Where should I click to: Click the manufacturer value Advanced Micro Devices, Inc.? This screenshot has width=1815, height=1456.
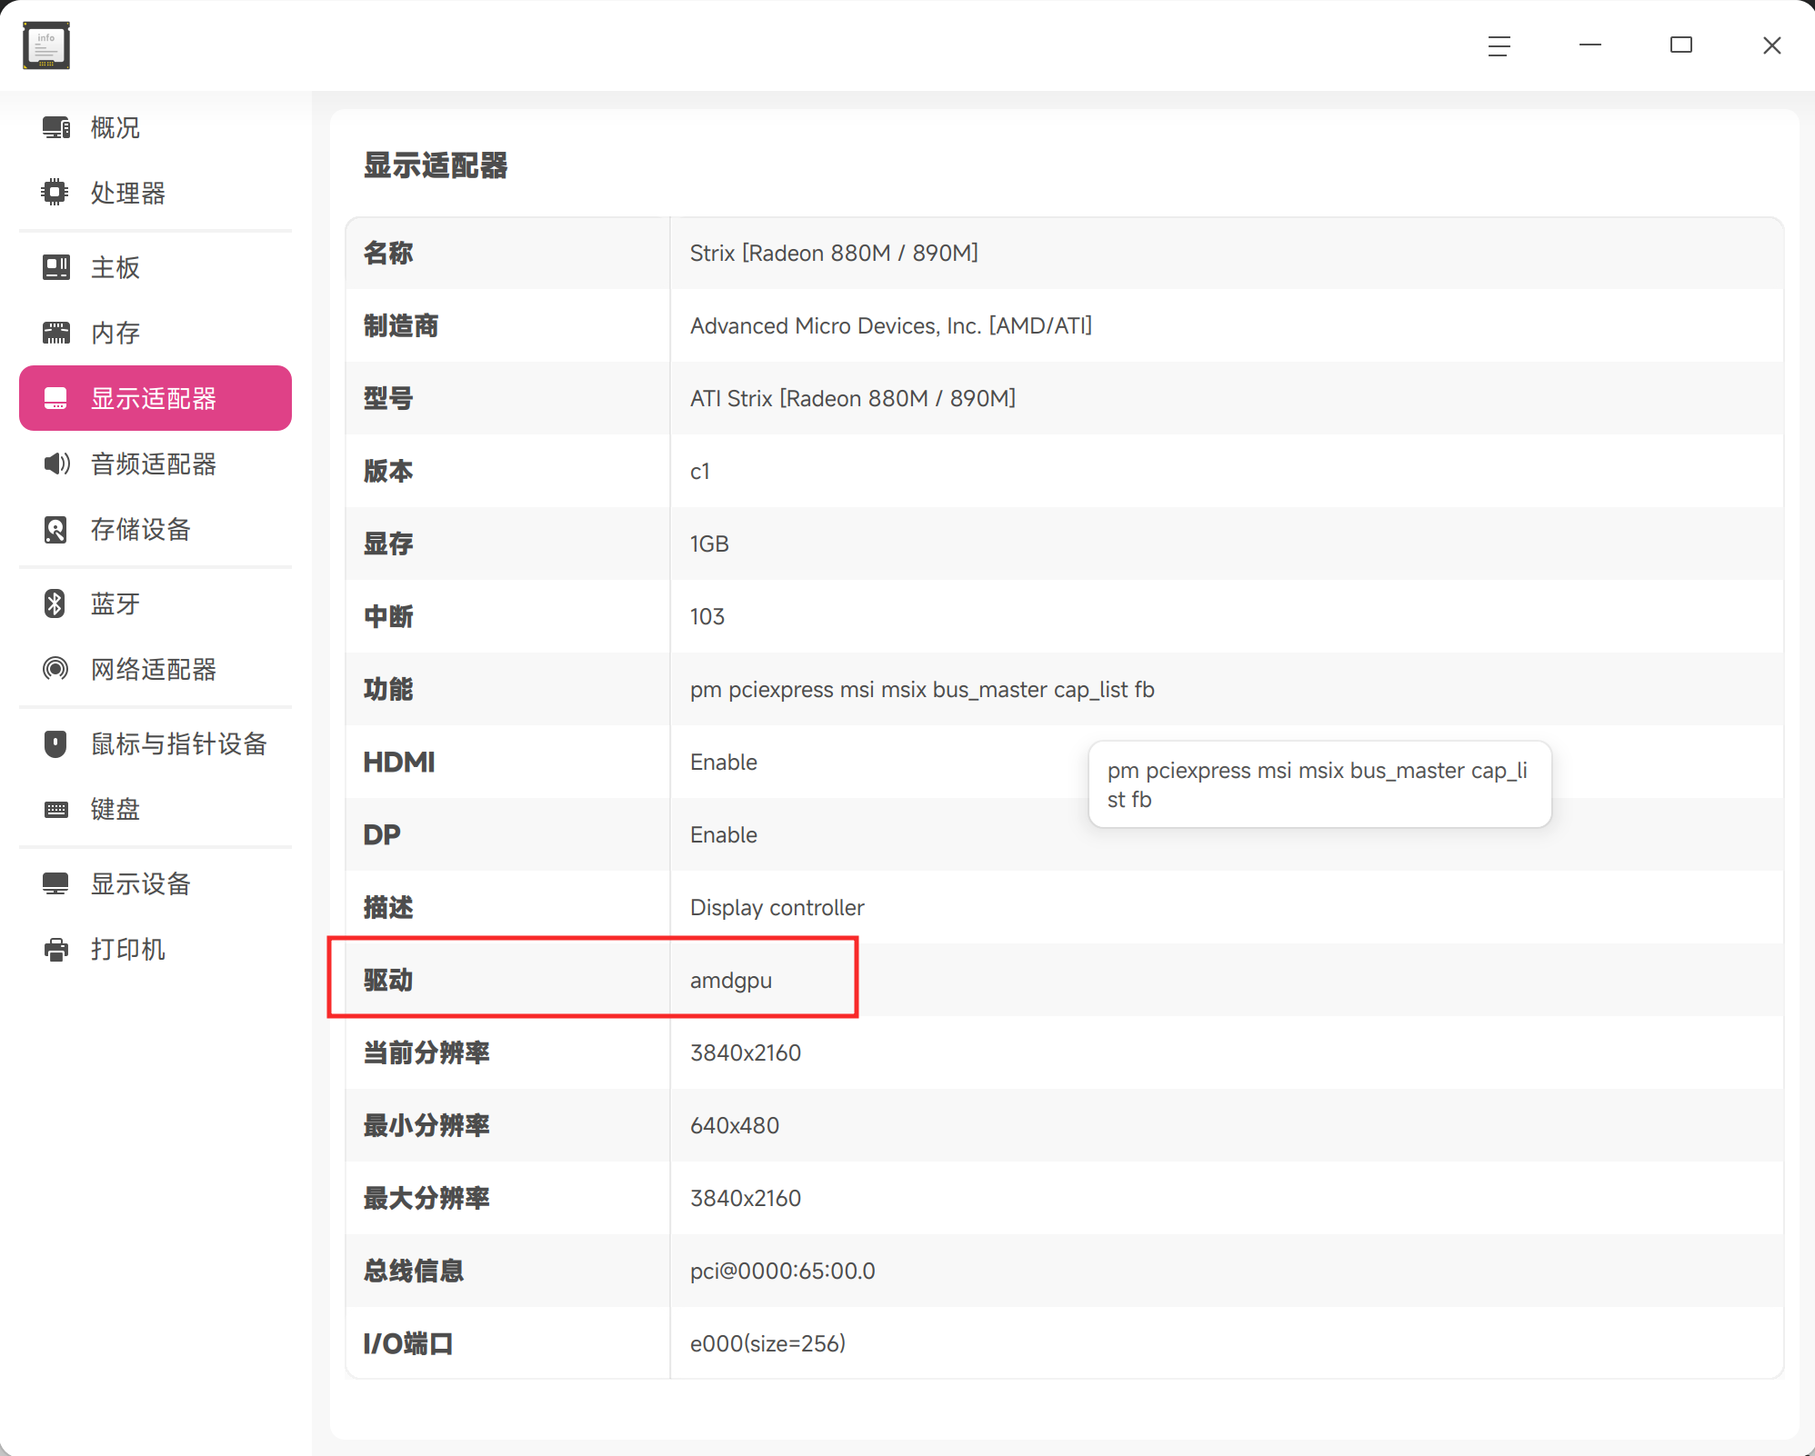point(891,325)
